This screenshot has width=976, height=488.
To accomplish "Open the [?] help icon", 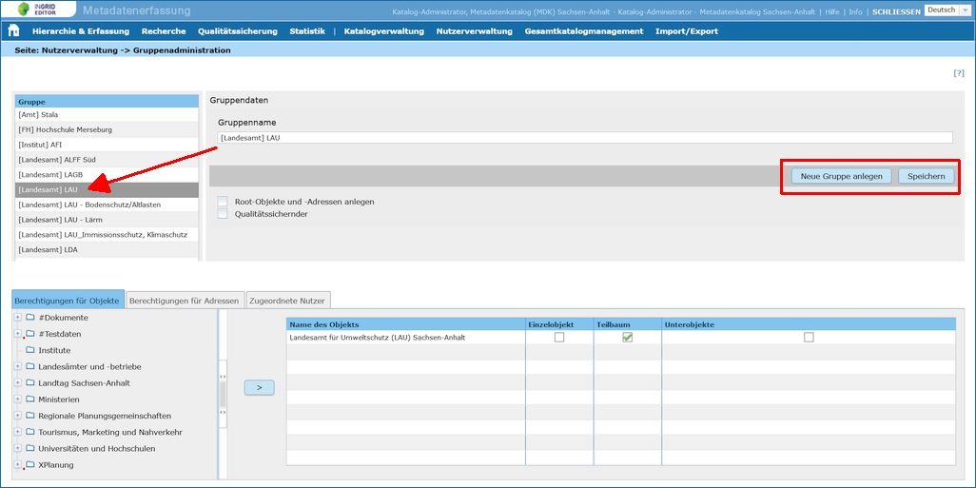I will (959, 73).
